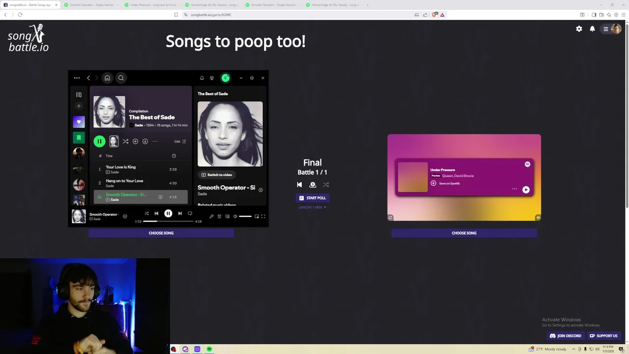This screenshot has width=629, height=354.
Task: Play Under Pressure preview
Action: (x=526, y=190)
